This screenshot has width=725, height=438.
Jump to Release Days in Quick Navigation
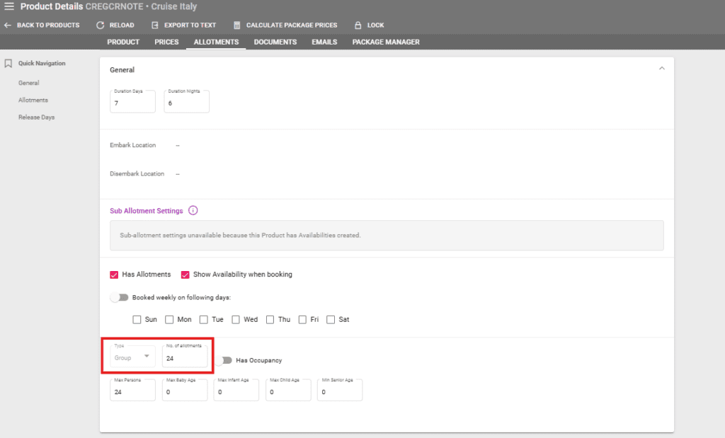tap(36, 117)
